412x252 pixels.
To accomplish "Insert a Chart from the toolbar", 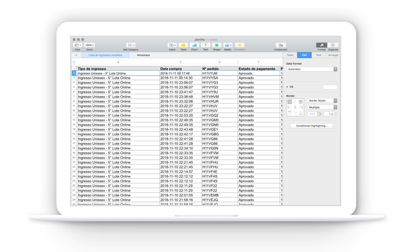I will 194,45.
